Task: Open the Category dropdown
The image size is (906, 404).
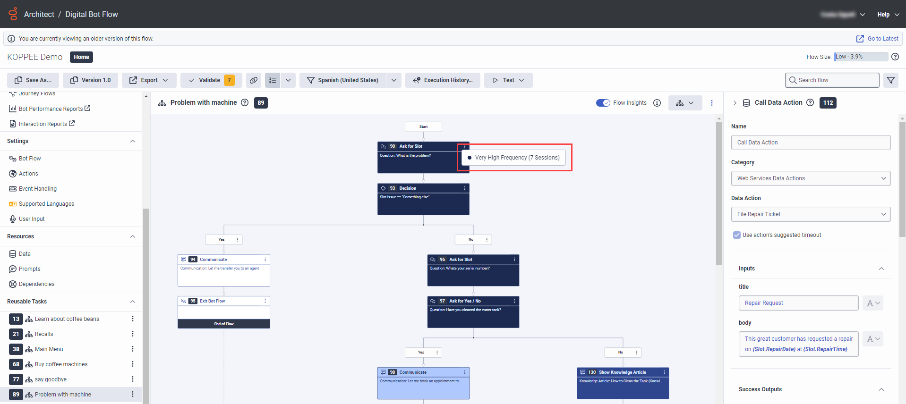Action: pyautogui.click(x=811, y=178)
